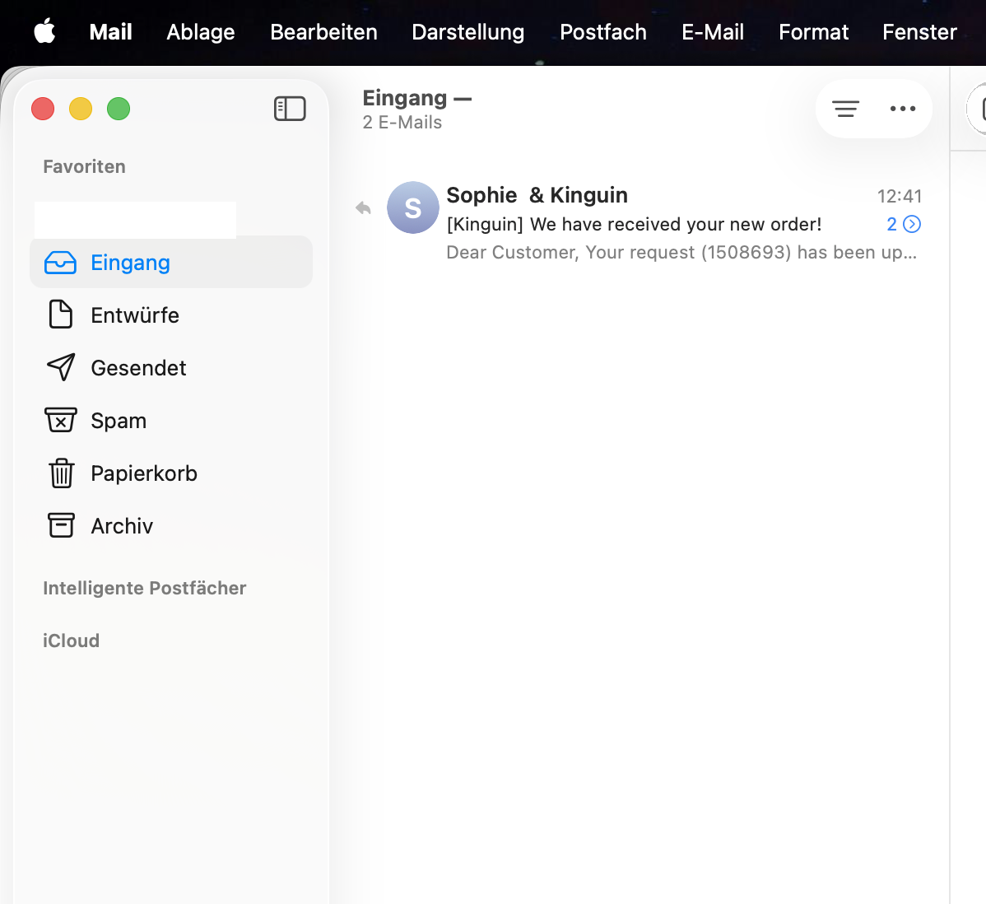Screen dimensions: 986x904
Task: Click the iCloud section header
Action: click(x=71, y=641)
